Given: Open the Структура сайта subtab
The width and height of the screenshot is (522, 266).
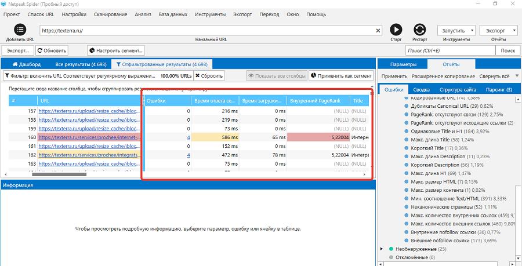Looking at the screenshot, I should (458, 89).
